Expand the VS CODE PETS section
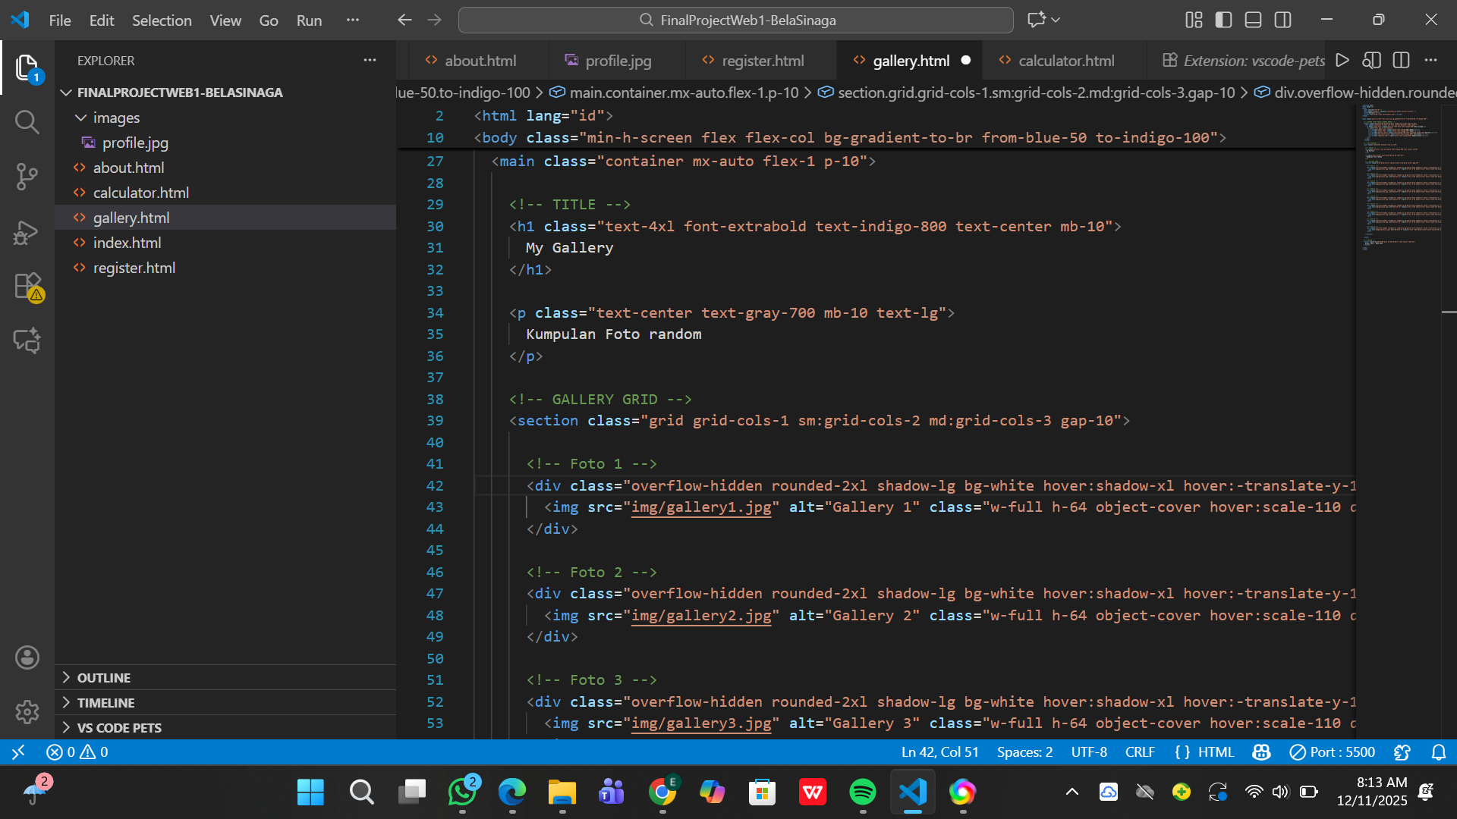Image resolution: width=1457 pixels, height=819 pixels. [118, 728]
